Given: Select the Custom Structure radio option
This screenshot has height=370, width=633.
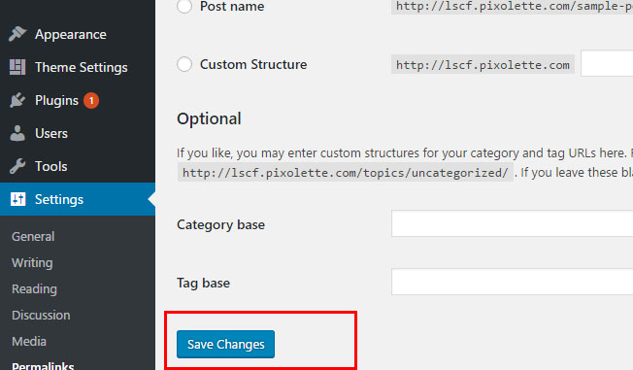Looking at the screenshot, I should (x=184, y=64).
